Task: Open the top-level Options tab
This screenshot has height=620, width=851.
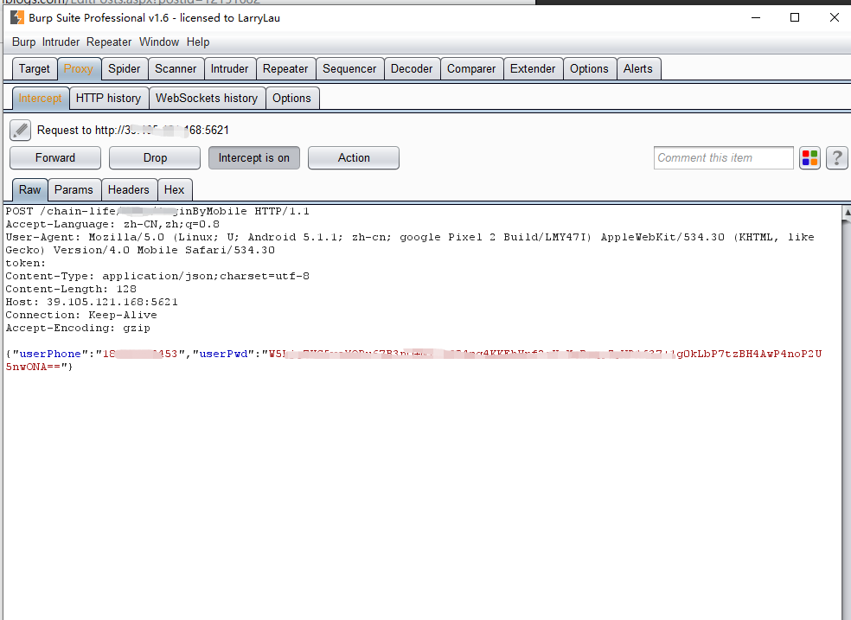Action: (590, 69)
